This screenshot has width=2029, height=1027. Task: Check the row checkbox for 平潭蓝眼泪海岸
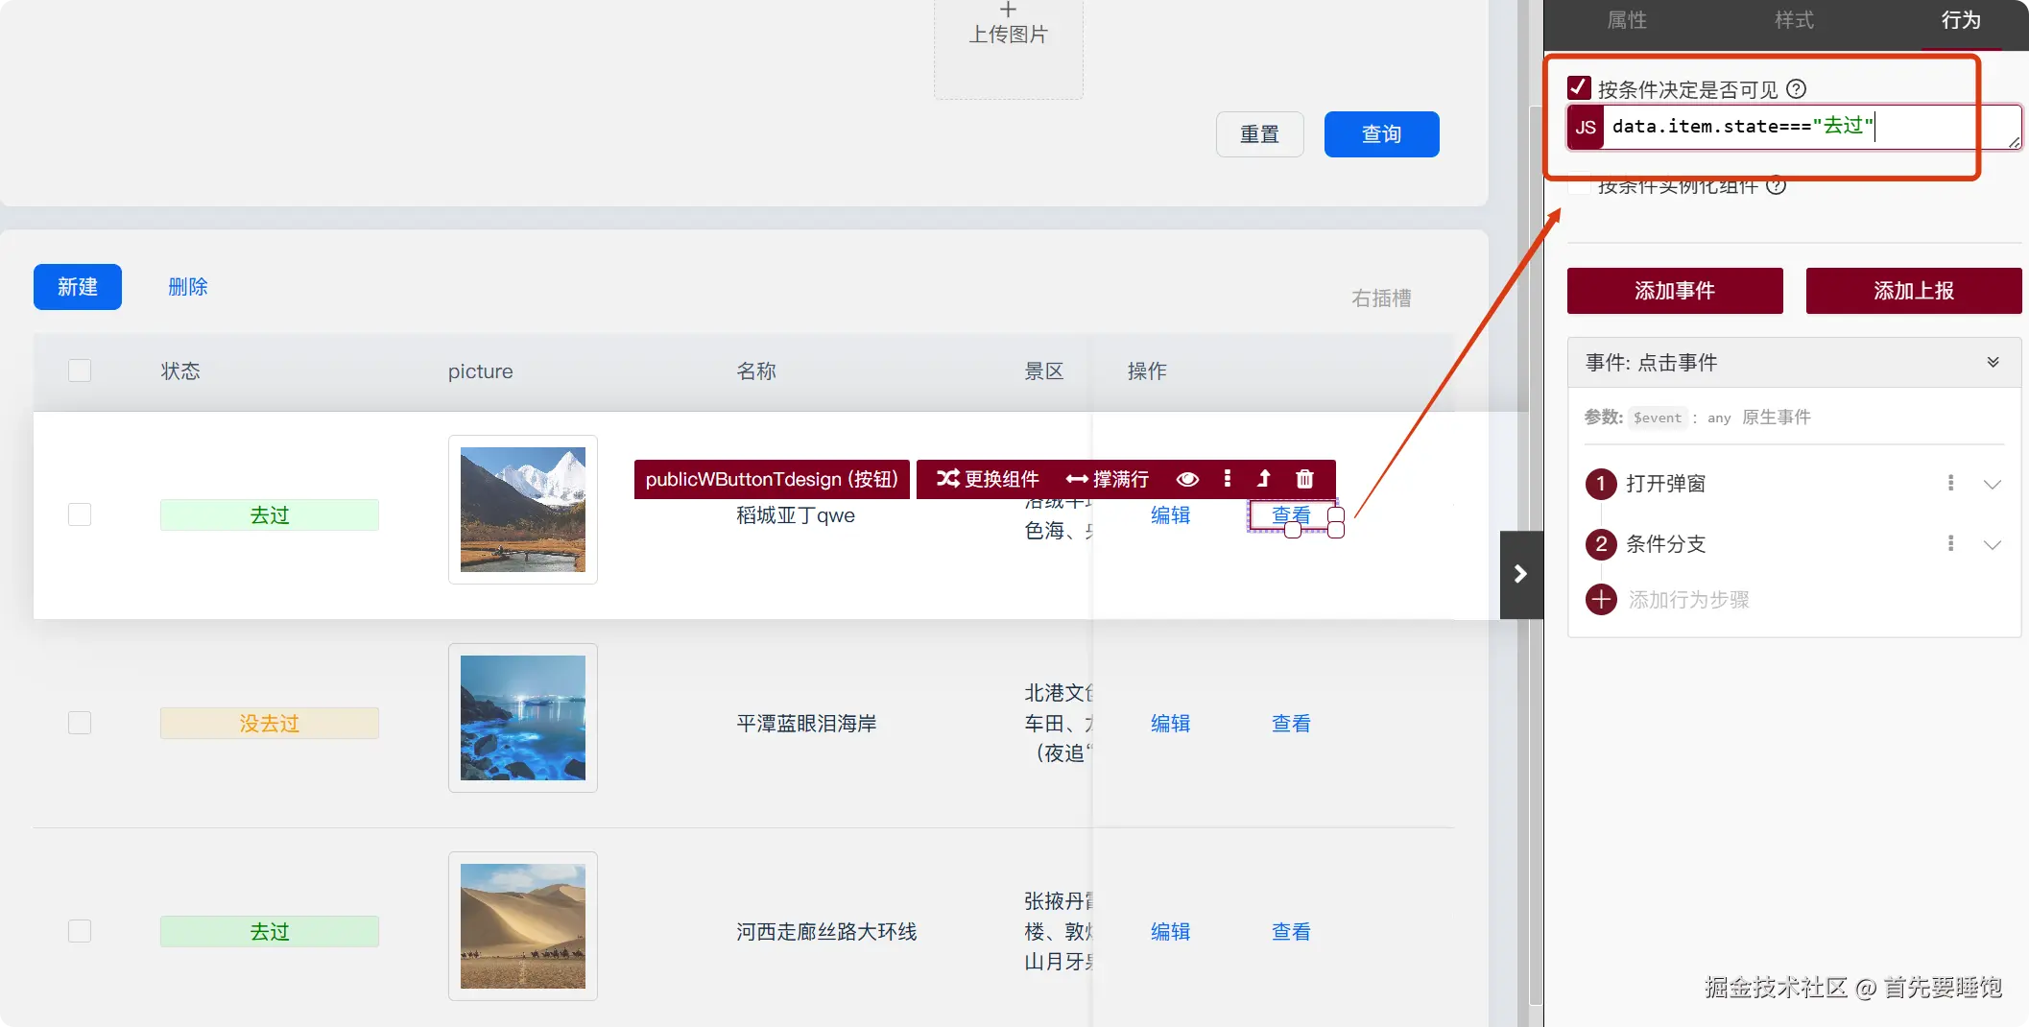click(80, 723)
